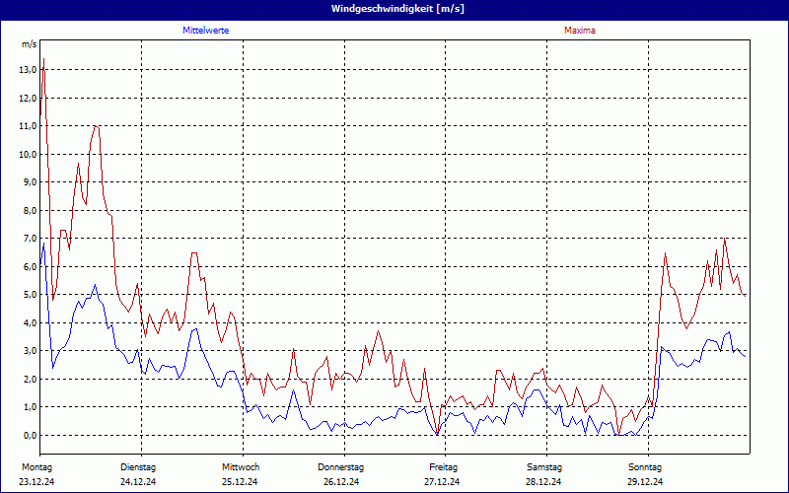Click the 10,0 y-axis value
This screenshot has height=493, width=789.
click(28, 154)
